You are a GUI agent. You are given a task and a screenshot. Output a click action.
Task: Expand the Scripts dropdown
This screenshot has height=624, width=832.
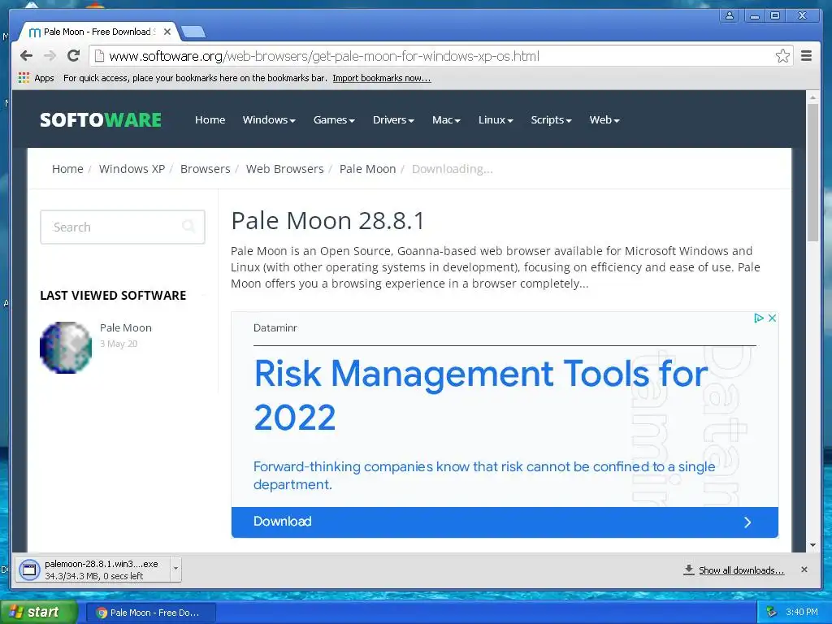pyautogui.click(x=551, y=120)
